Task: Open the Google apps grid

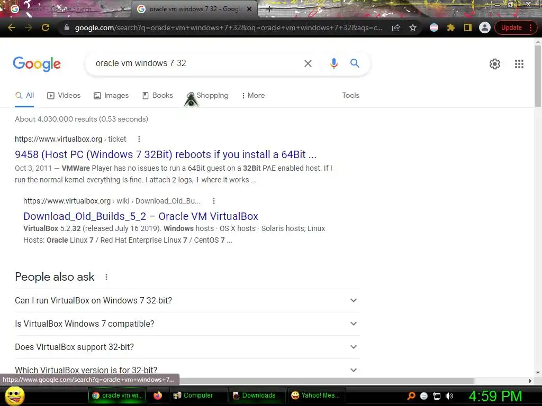Action: pos(519,64)
